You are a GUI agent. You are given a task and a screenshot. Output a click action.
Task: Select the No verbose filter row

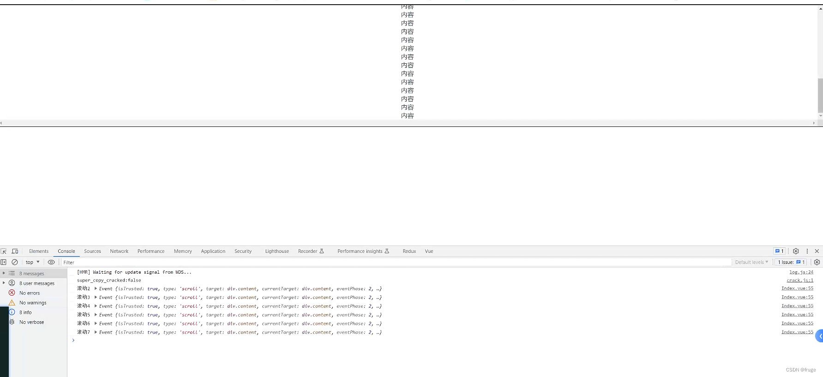pyautogui.click(x=33, y=322)
